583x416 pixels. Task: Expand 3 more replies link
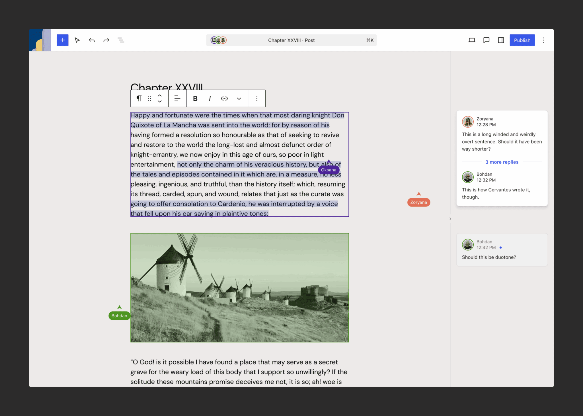502,162
